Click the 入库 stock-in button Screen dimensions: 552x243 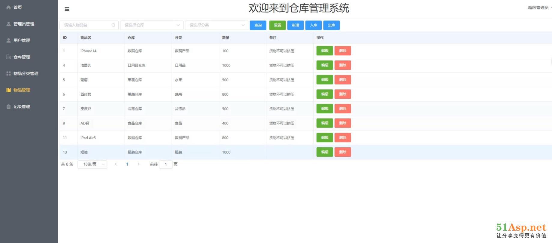tap(314, 25)
